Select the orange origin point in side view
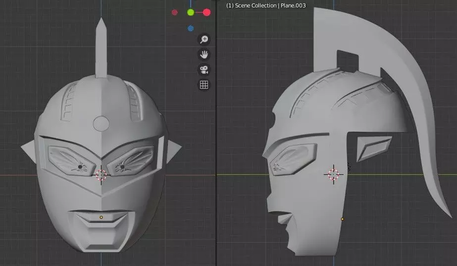457x266 pixels. (x=343, y=219)
